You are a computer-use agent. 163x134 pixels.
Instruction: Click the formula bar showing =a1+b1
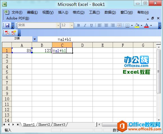point(99,39)
